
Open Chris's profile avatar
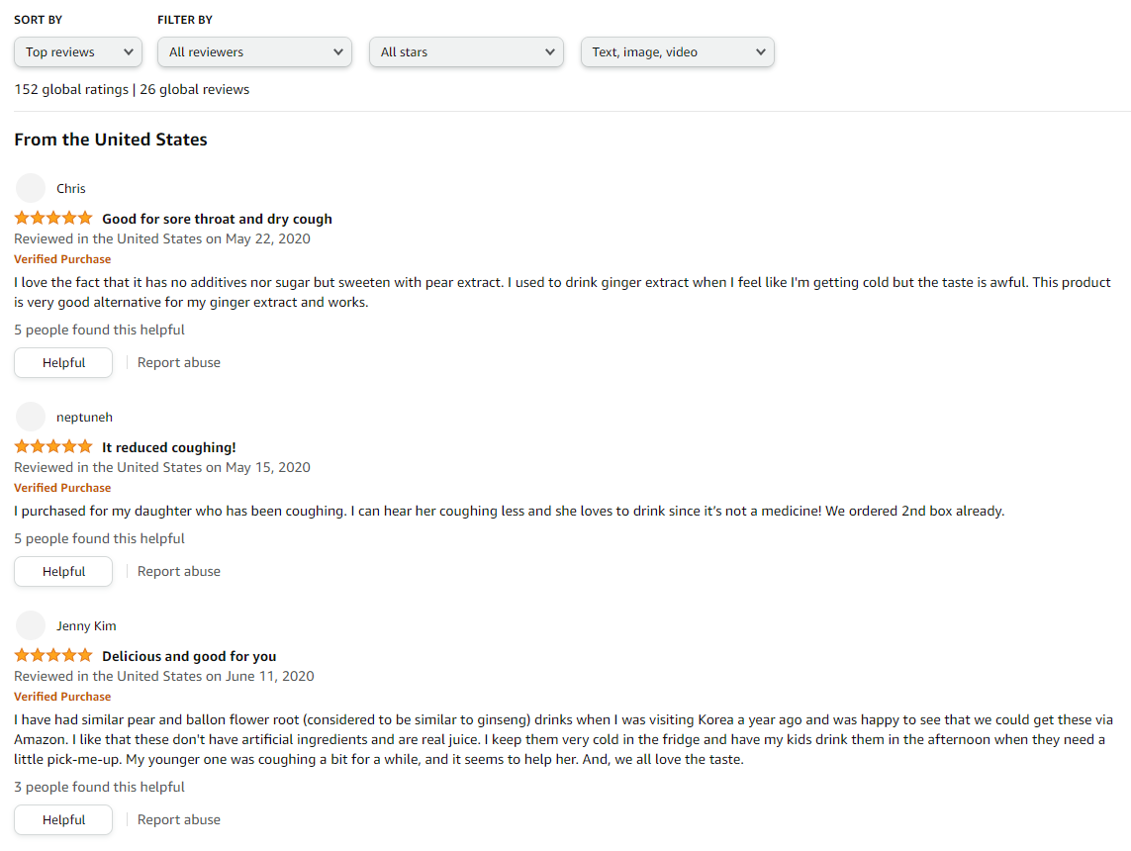coord(31,188)
